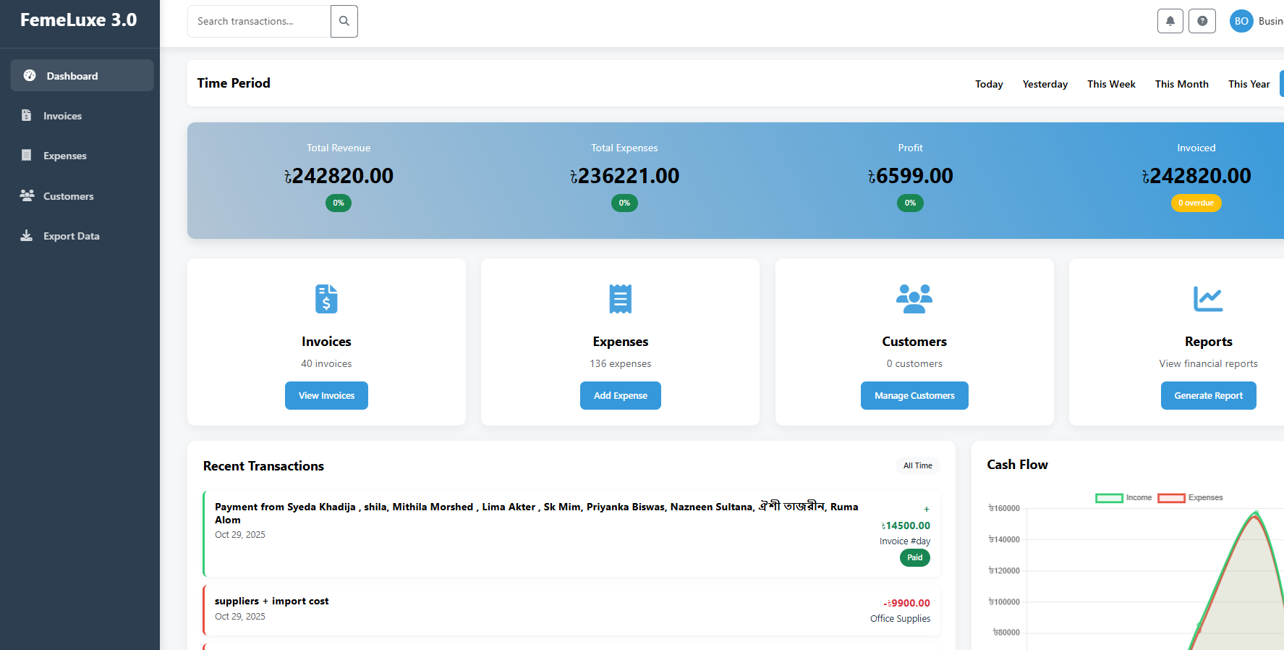Click the help question mark icon
Viewport: 1284px width, 650px height.
coord(1202,21)
